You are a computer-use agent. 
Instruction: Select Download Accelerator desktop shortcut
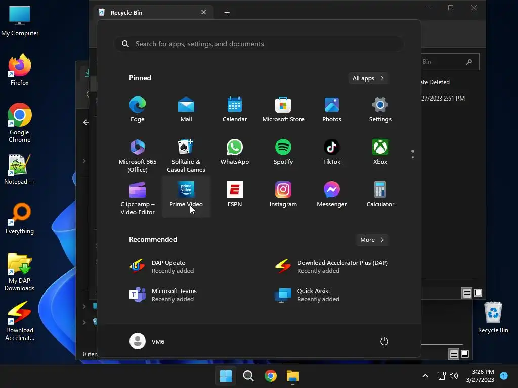coord(20,321)
